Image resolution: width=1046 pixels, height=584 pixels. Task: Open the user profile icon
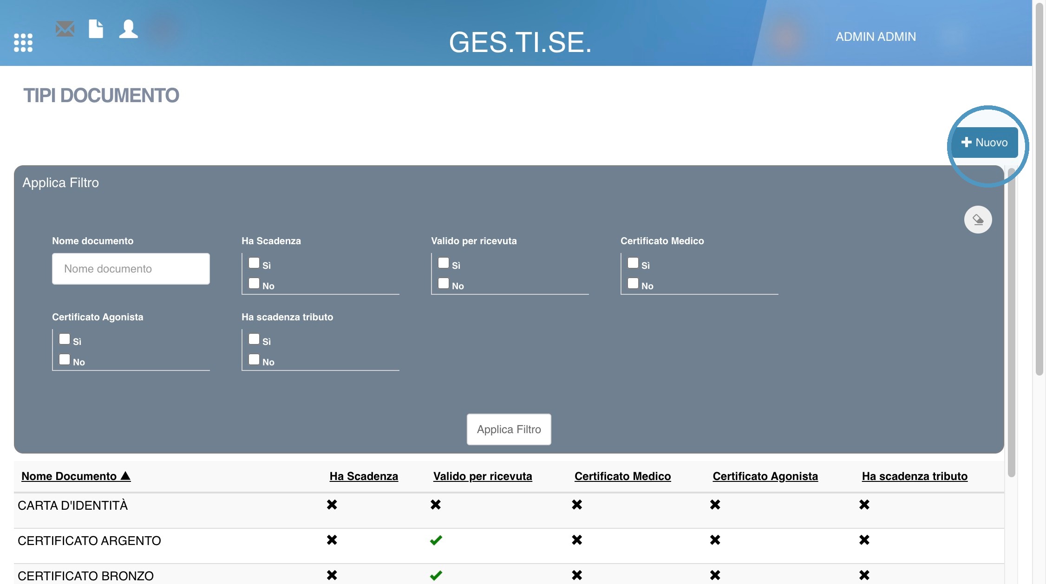[128, 29]
